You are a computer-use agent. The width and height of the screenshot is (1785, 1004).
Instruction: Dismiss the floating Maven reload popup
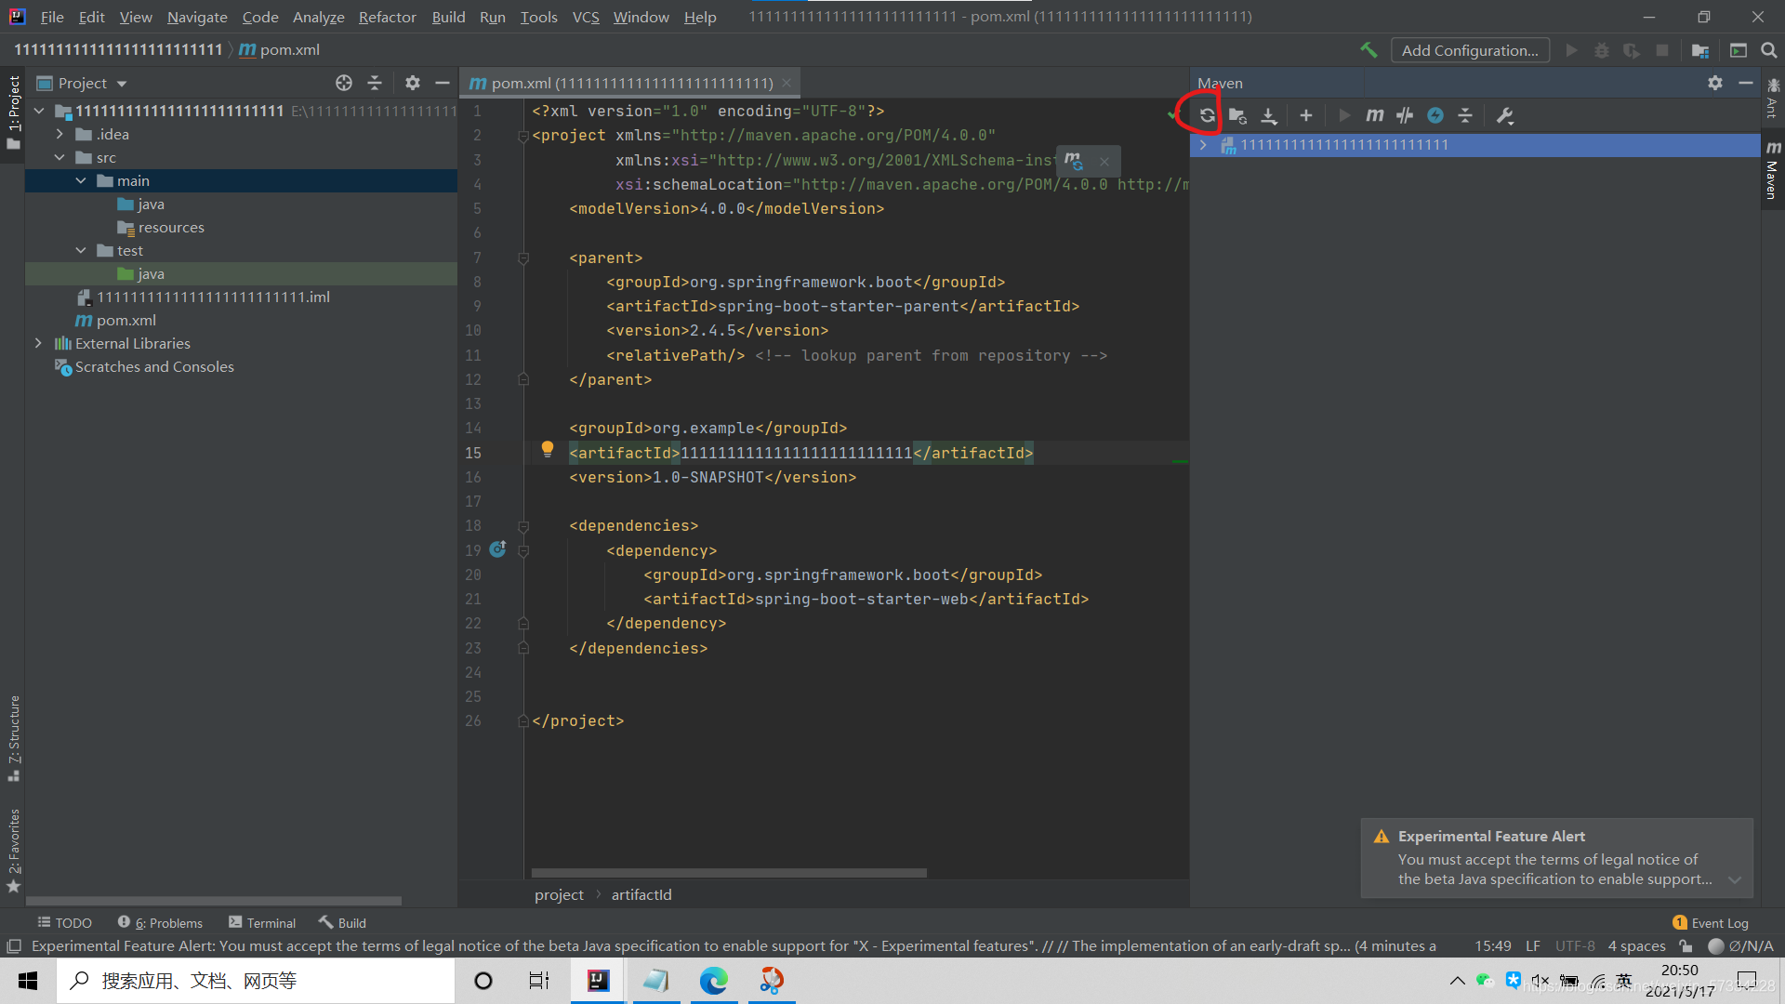[1104, 161]
